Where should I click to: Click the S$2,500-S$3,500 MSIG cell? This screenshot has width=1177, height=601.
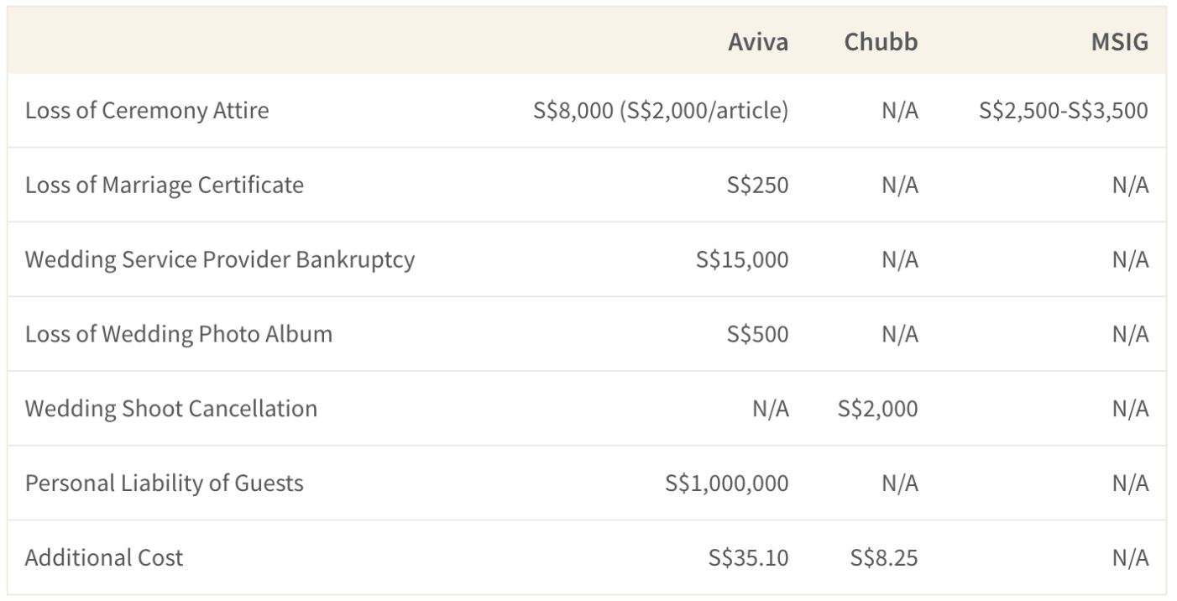coord(1064,111)
